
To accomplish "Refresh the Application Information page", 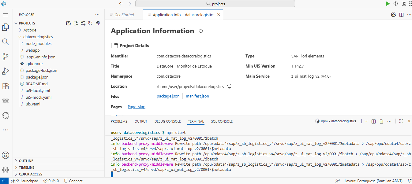I will coord(201,31).
